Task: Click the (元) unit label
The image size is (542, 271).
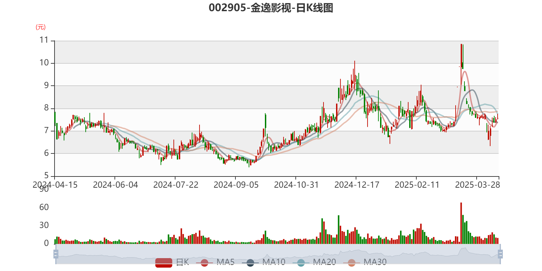Action: point(41,27)
